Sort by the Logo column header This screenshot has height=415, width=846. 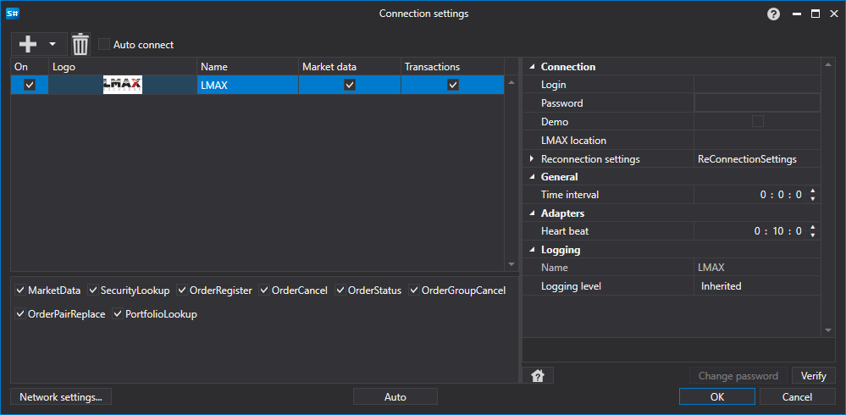pyautogui.click(x=123, y=67)
